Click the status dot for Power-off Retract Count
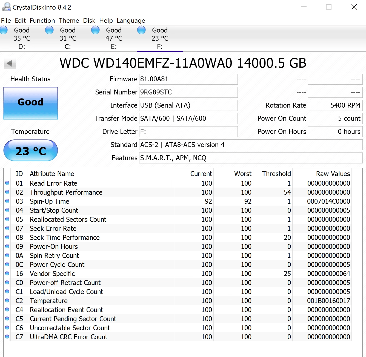Screen dimensions: 366x357 [x=7, y=282]
